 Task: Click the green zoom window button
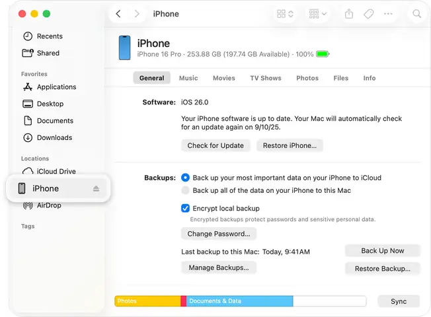pos(46,14)
